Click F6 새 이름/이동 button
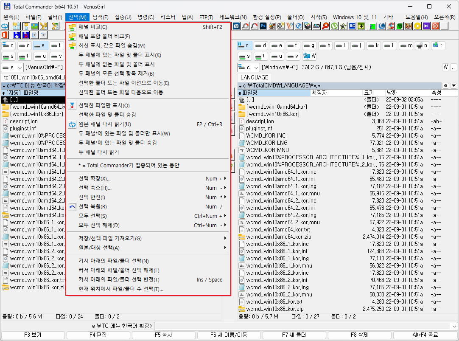 point(229,335)
